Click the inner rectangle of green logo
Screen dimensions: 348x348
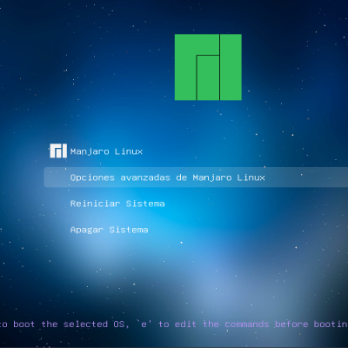[208, 77]
